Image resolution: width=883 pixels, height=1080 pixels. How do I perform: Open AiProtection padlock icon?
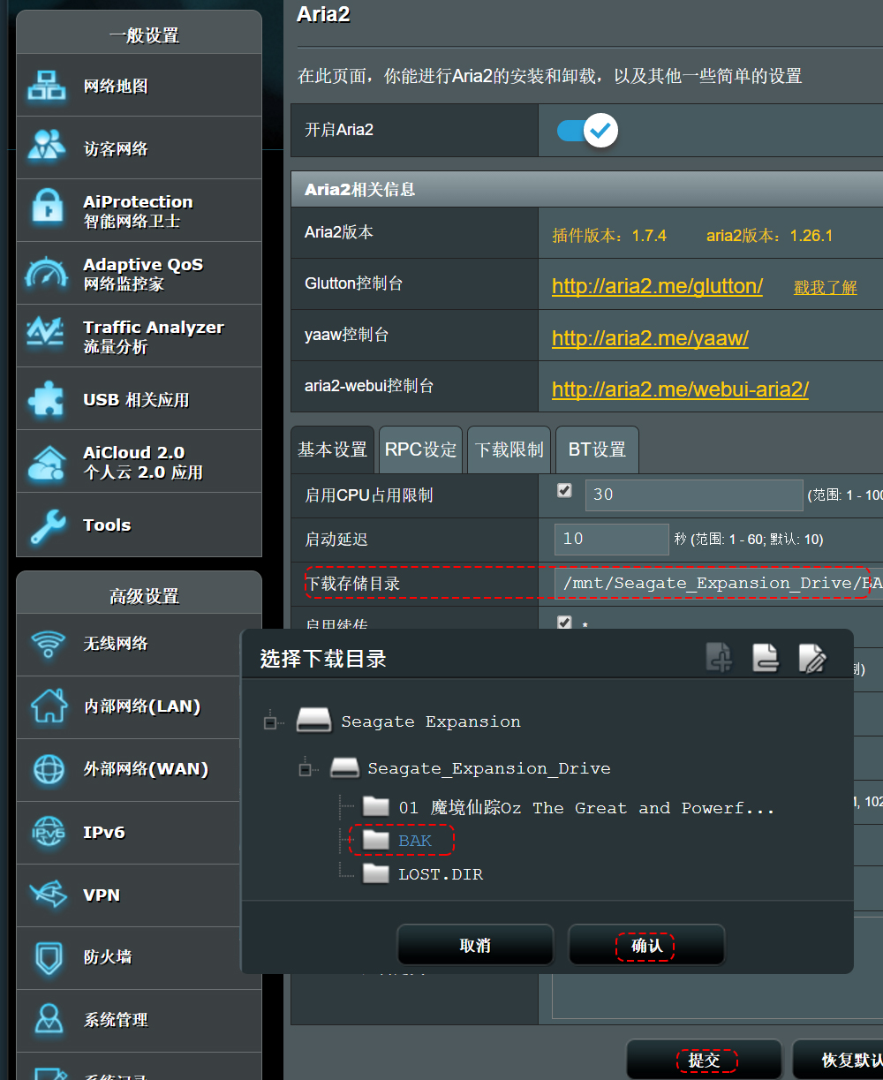pos(47,210)
